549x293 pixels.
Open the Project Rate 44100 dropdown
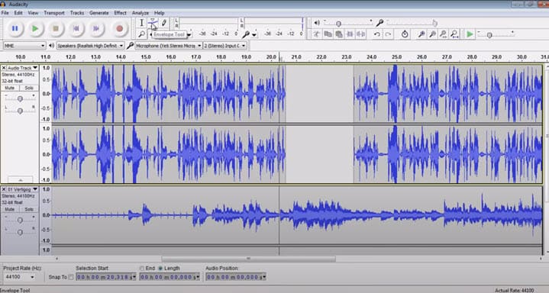pyautogui.click(x=20, y=277)
